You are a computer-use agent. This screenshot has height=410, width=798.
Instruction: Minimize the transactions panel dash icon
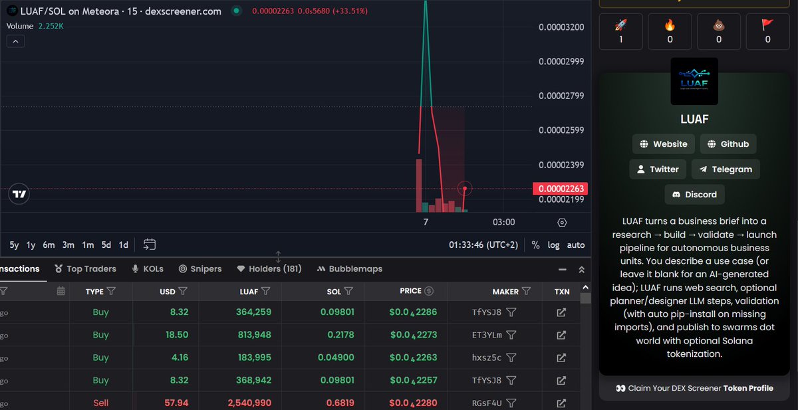click(563, 269)
